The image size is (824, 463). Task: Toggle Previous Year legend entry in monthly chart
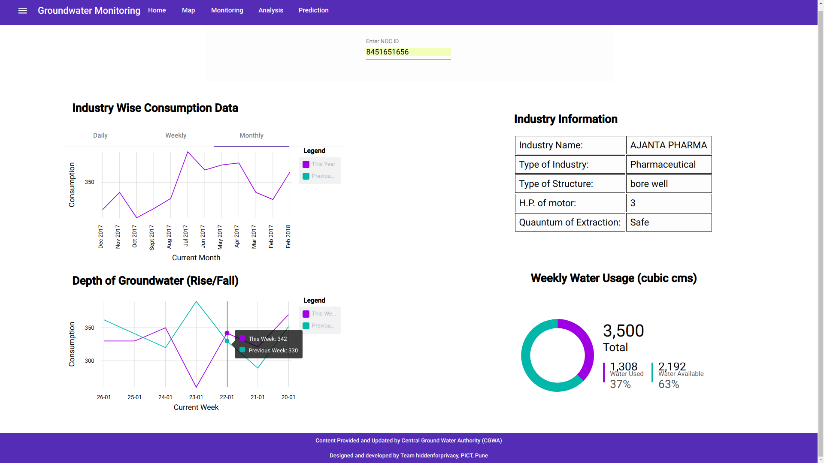(x=319, y=176)
